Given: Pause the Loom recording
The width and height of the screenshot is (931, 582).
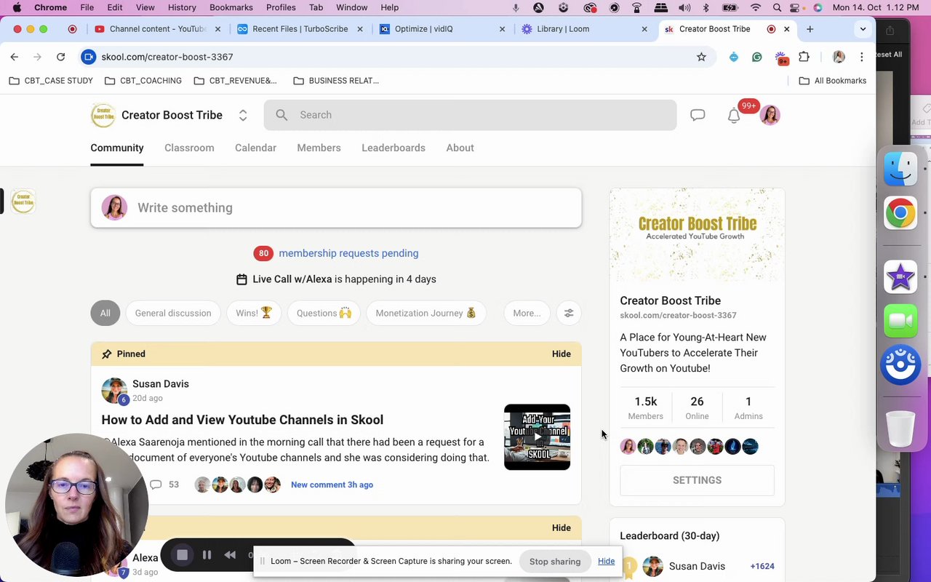Looking at the screenshot, I should (207, 555).
